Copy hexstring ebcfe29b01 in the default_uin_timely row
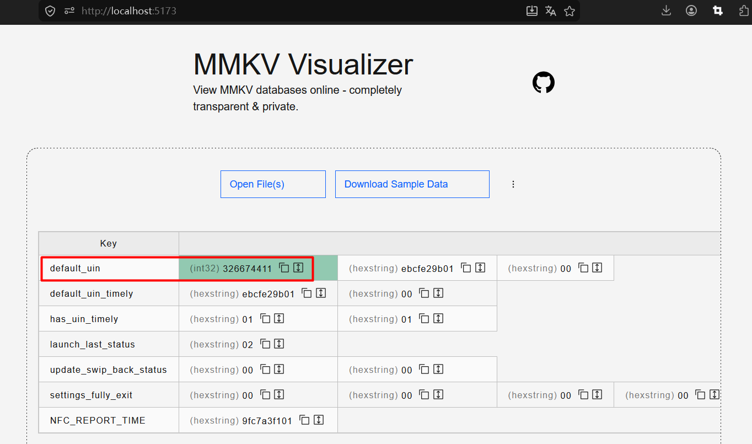752x444 pixels. click(307, 293)
